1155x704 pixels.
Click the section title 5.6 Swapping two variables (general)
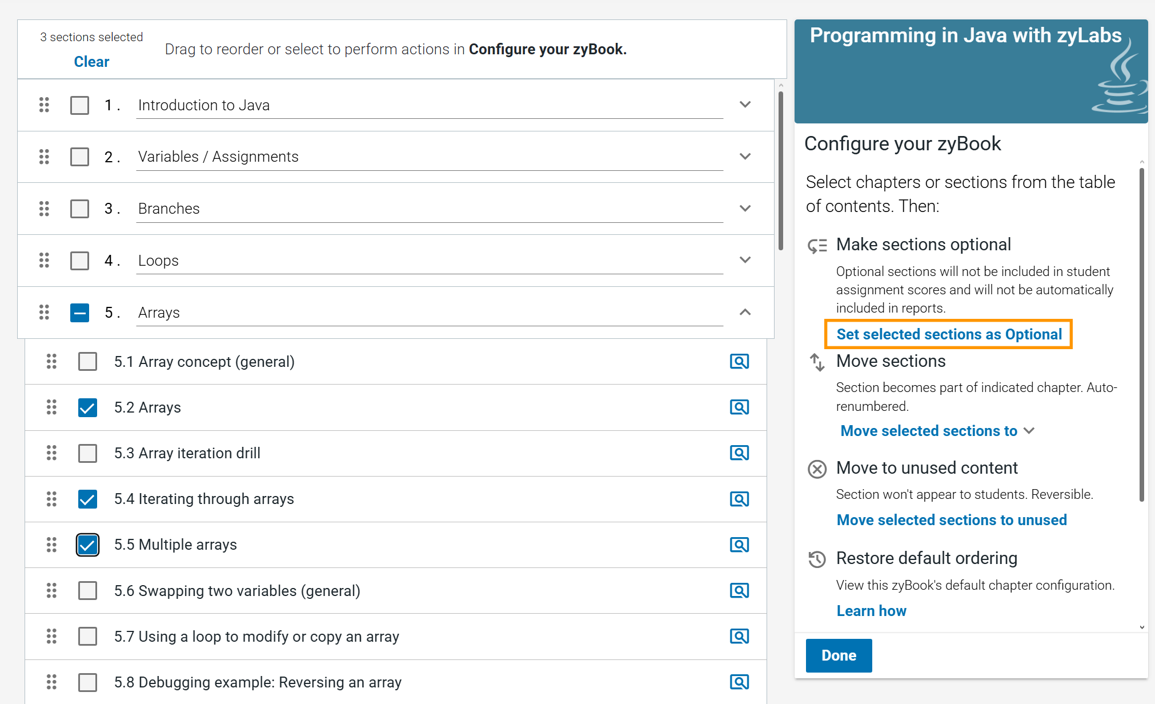[x=237, y=590]
